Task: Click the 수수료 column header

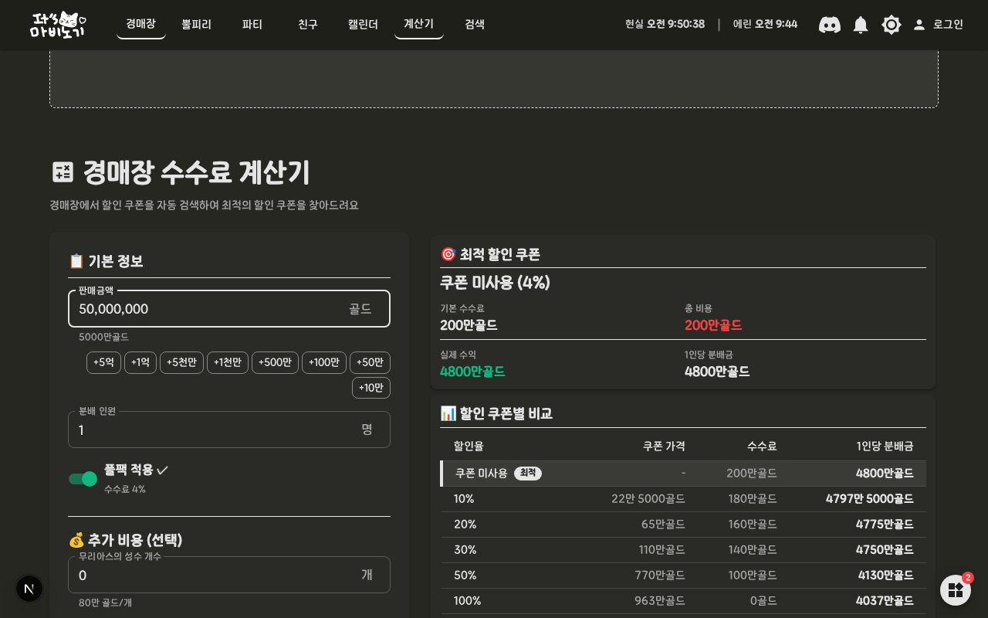Action: click(x=762, y=447)
